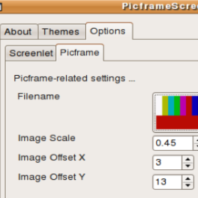Decrease Image Offset X with down arrow
The height and width of the screenshot is (198, 198).
click(188, 166)
